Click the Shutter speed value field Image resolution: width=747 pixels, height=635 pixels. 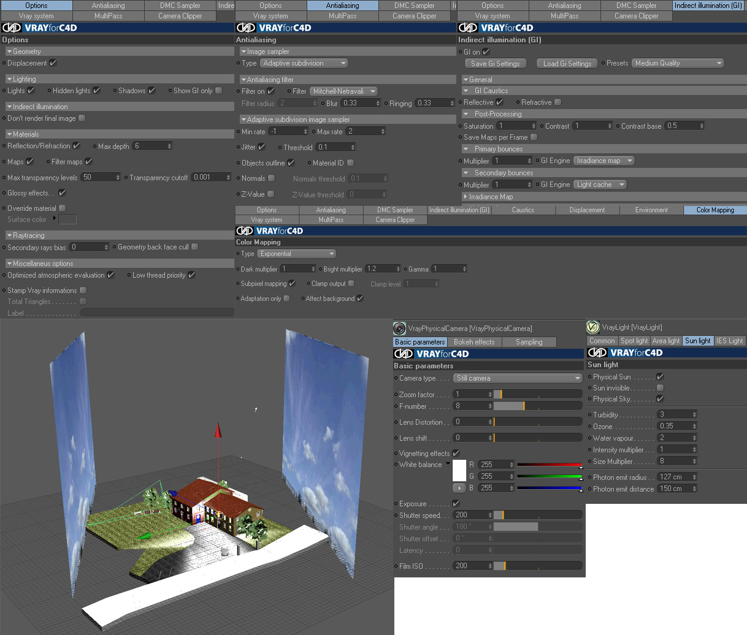click(x=473, y=515)
